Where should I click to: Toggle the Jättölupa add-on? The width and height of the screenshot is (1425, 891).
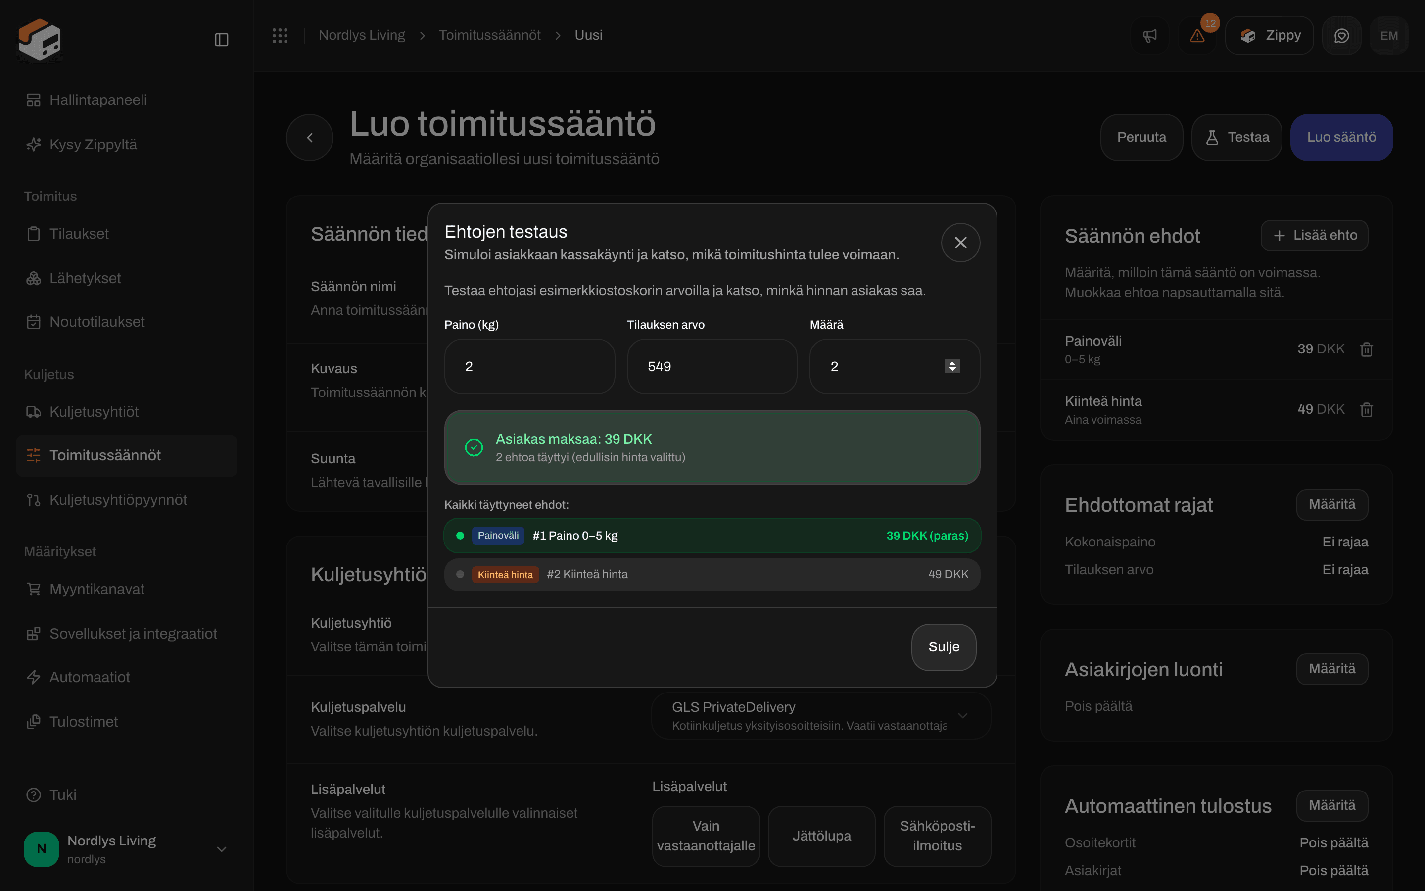coord(821,836)
